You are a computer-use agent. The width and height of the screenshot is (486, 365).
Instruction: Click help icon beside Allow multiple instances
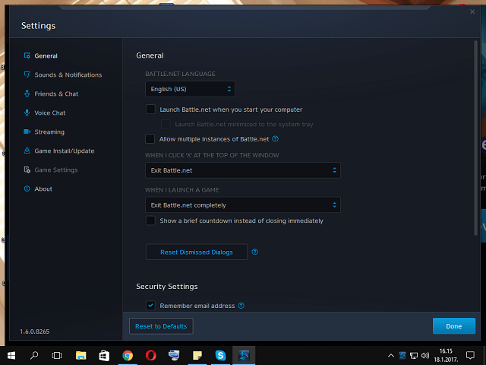pyautogui.click(x=275, y=138)
